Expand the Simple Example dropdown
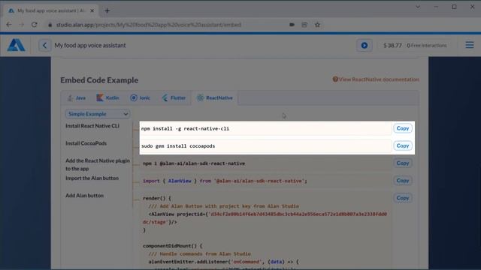 pyautogui.click(x=98, y=114)
